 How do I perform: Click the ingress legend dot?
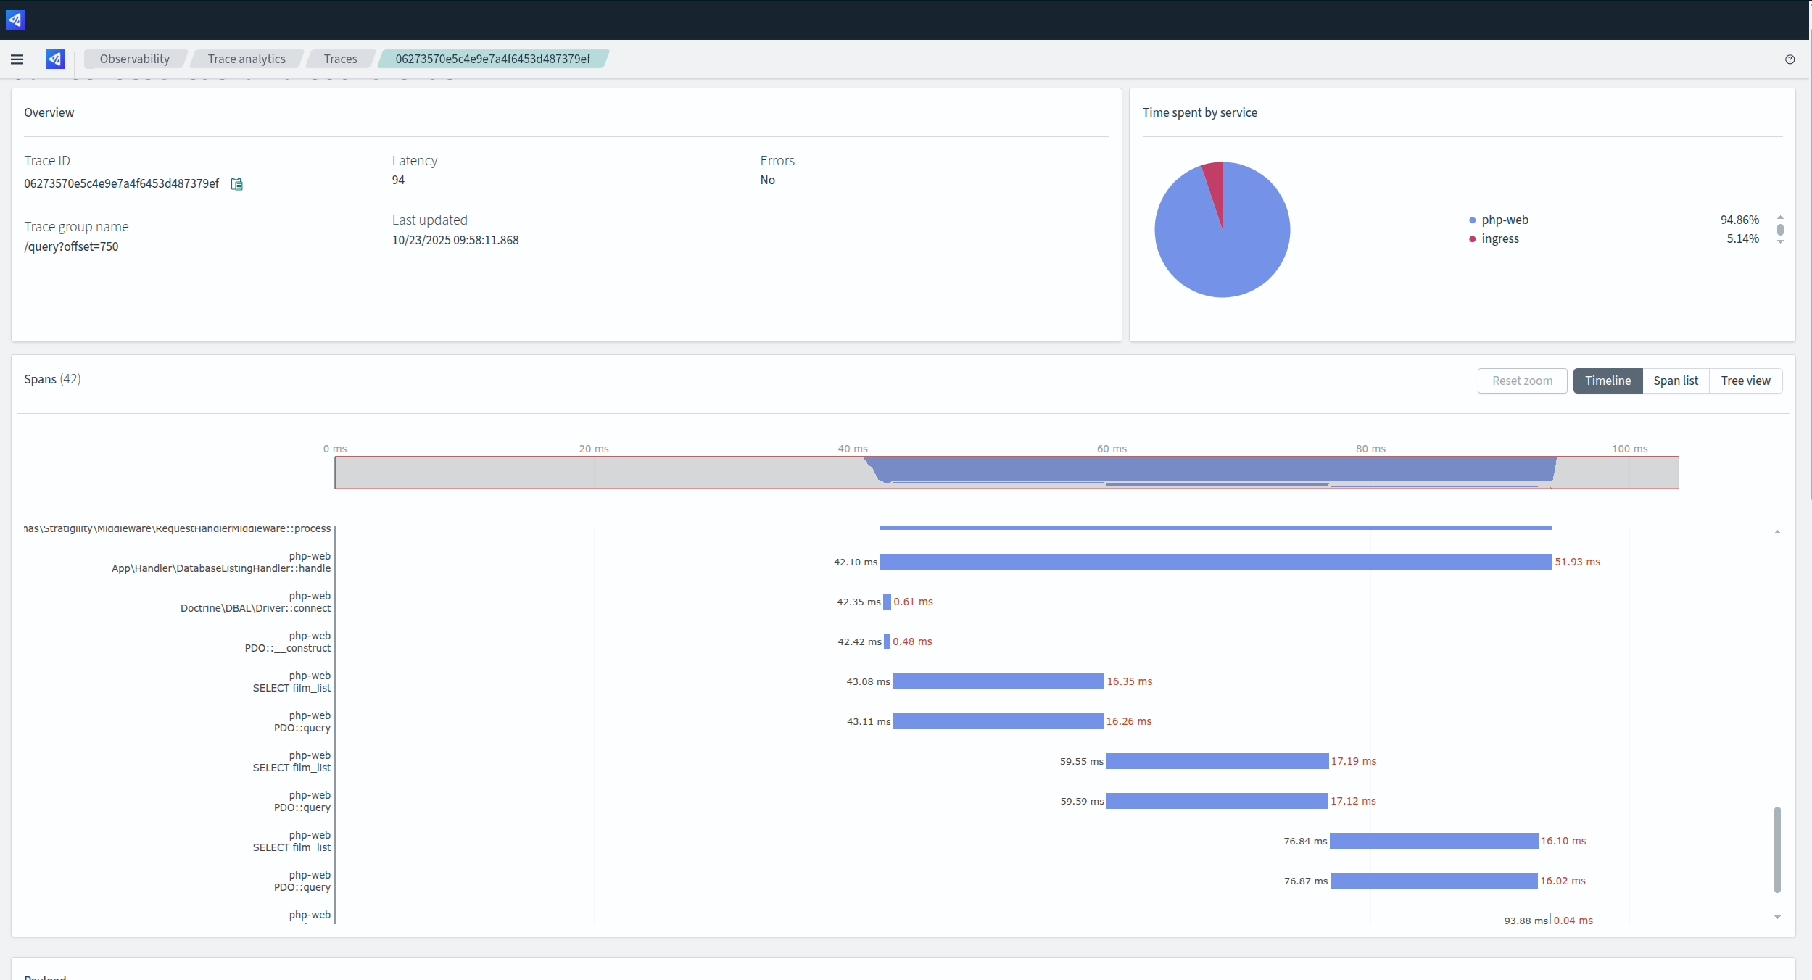(1472, 239)
